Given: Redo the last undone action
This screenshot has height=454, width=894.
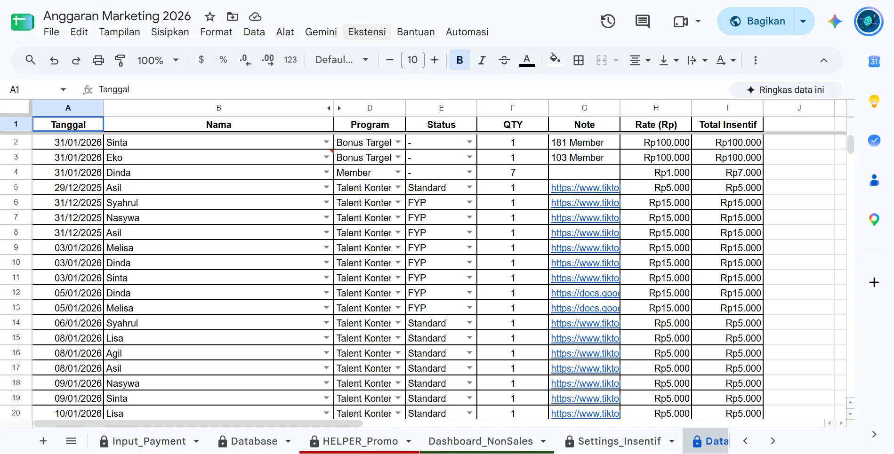Looking at the screenshot, I should 76,60.
